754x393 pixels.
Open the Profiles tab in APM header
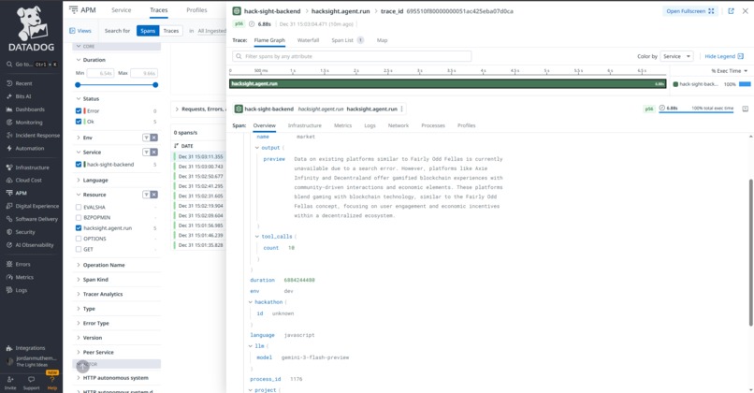pyautogui.click(x=196, y=10)
